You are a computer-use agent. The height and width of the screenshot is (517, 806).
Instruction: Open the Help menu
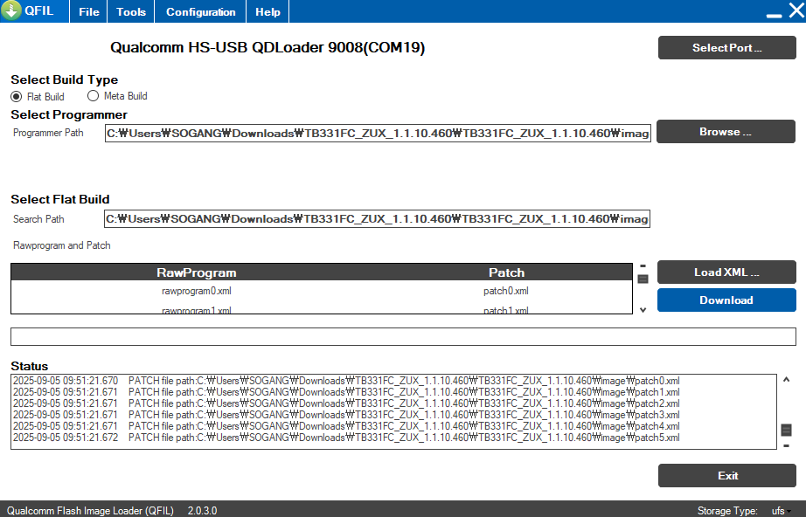point(268,12)
